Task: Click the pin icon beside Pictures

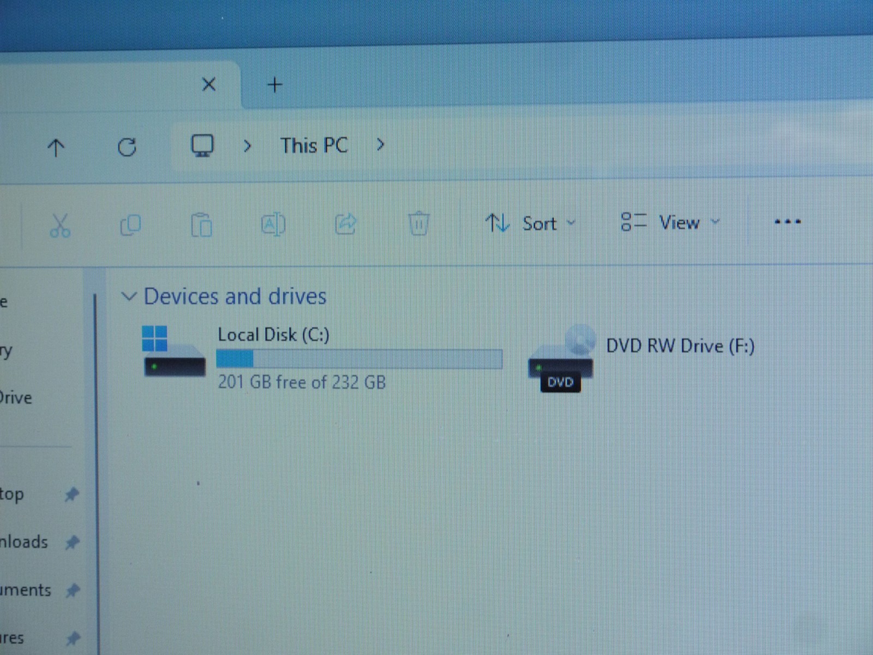Action: click(72, 638)
